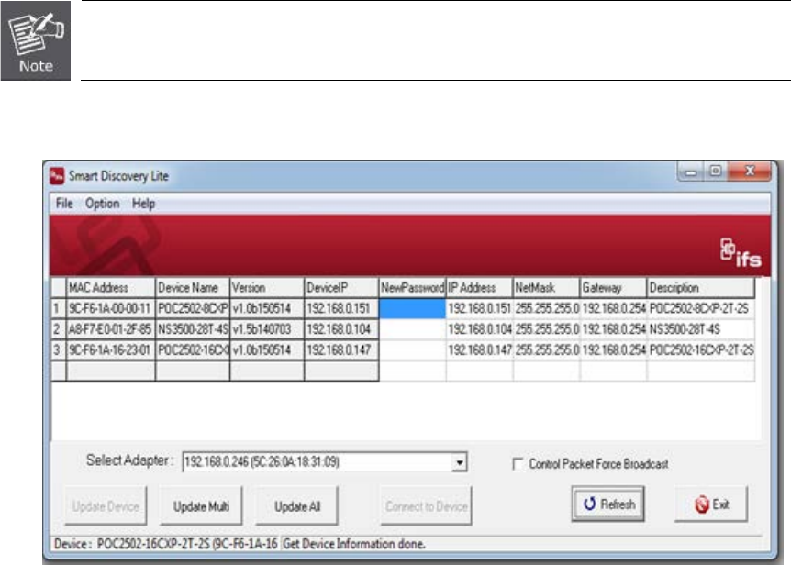Click device name POC2502-16CX in row 3
The image size is (791, 565).
pos(192,349)
